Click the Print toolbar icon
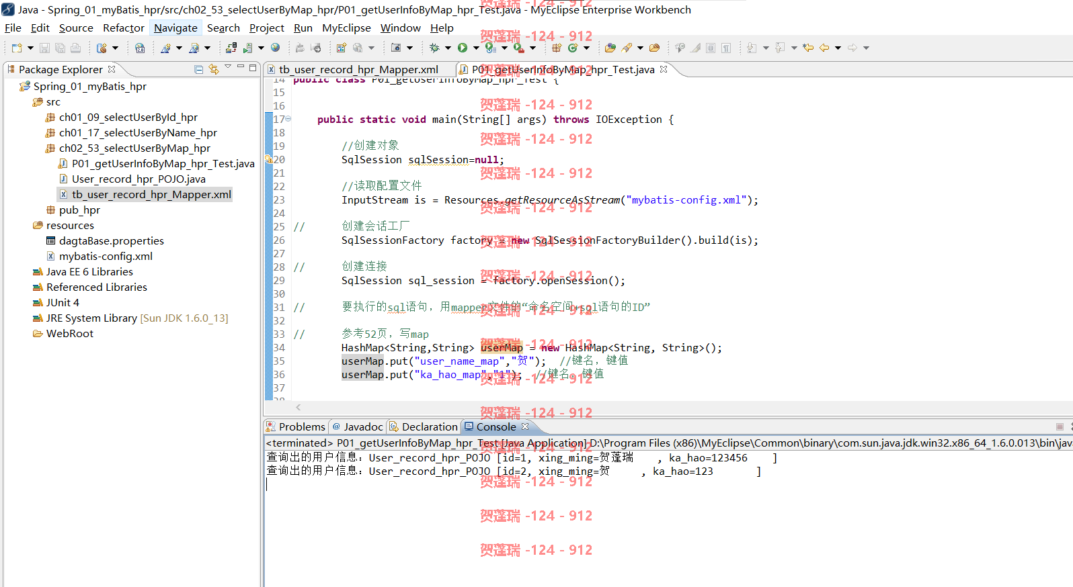The height and width of the screenshot is (587, 1073). coord(75,48)
